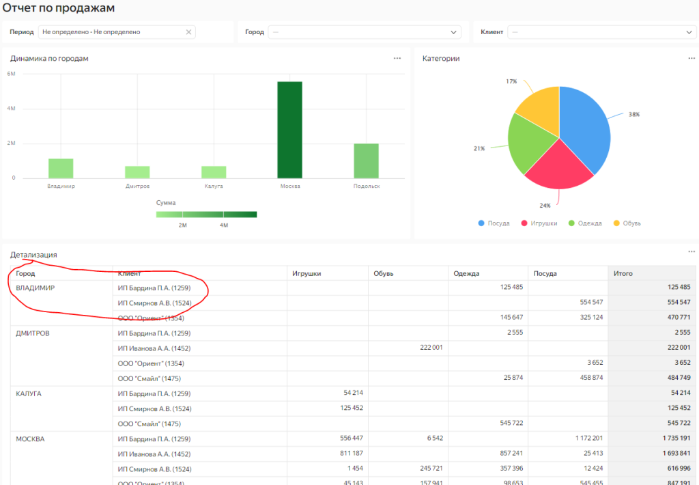Click the Отчет по продажам dashboard title

coord(59,8)
